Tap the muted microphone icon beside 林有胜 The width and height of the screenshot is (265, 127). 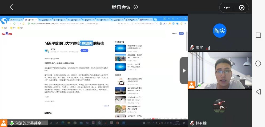[x=192, y=123]
